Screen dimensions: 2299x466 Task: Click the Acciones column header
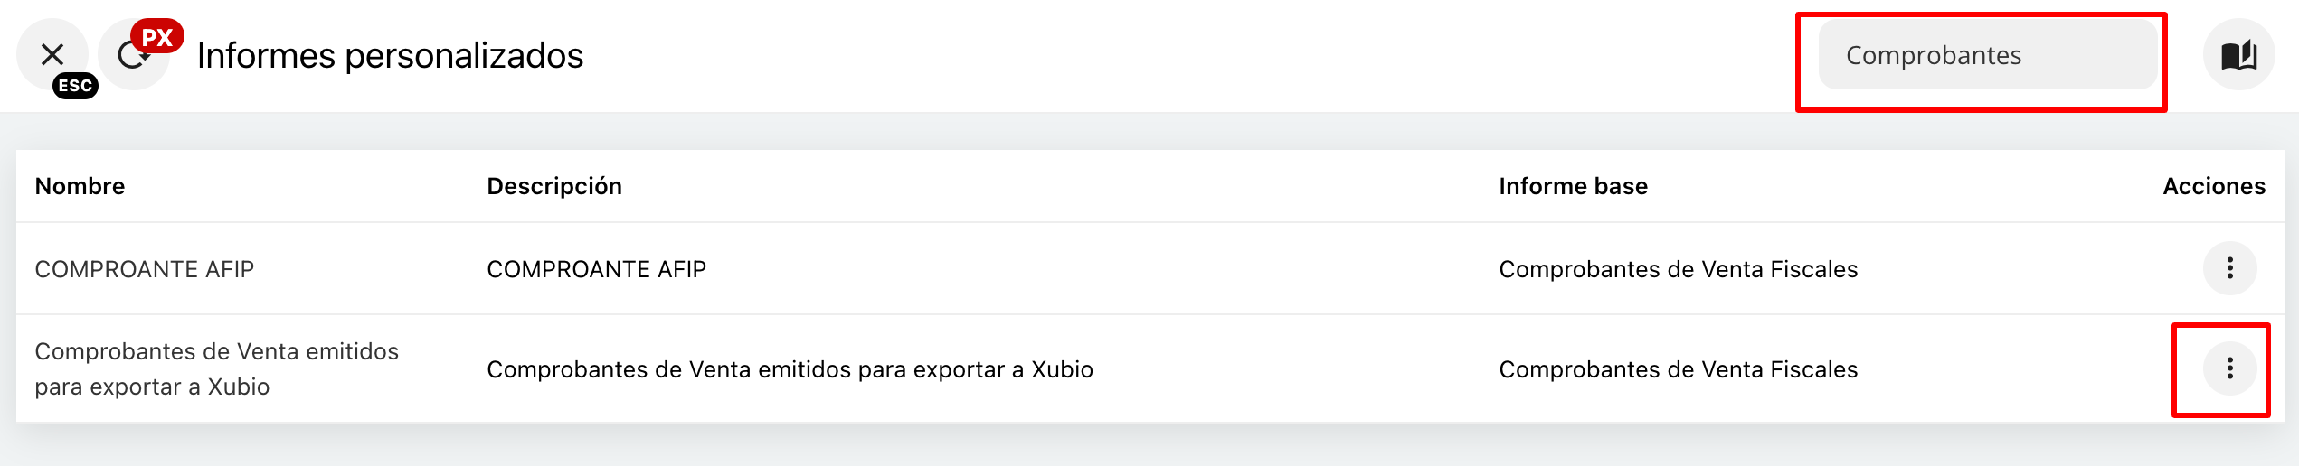pos(2213,186)
